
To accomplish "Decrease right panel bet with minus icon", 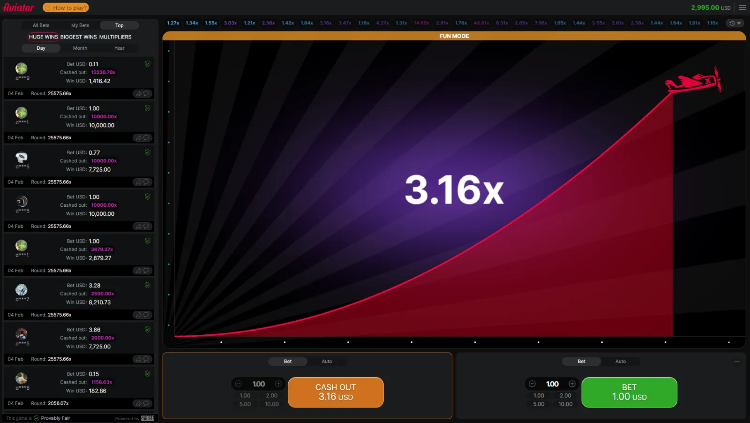I will [532, 384].
